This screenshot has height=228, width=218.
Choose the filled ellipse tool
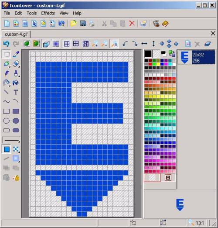coord(16,121)
